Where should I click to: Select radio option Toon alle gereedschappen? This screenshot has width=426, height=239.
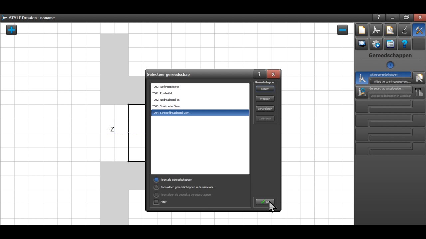[173, 180]
